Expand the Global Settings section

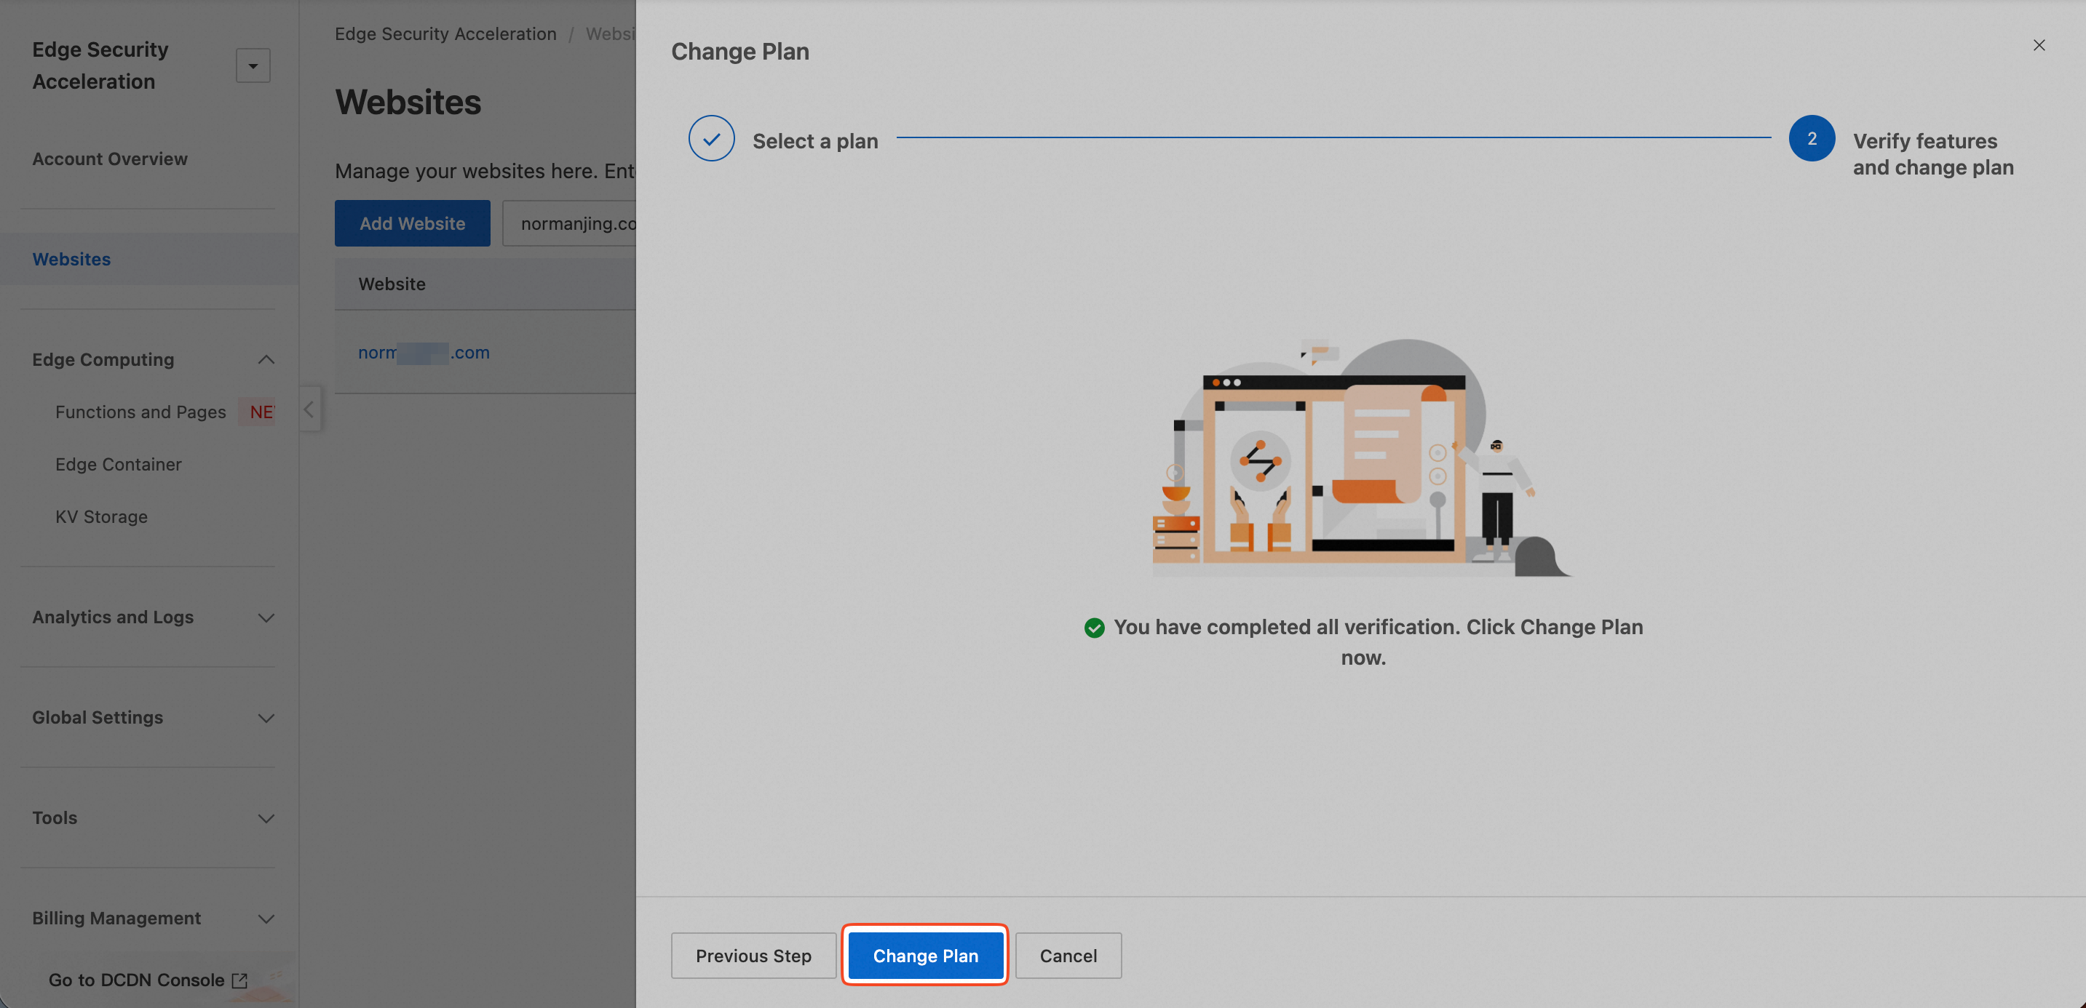click(x=266, y=718)
